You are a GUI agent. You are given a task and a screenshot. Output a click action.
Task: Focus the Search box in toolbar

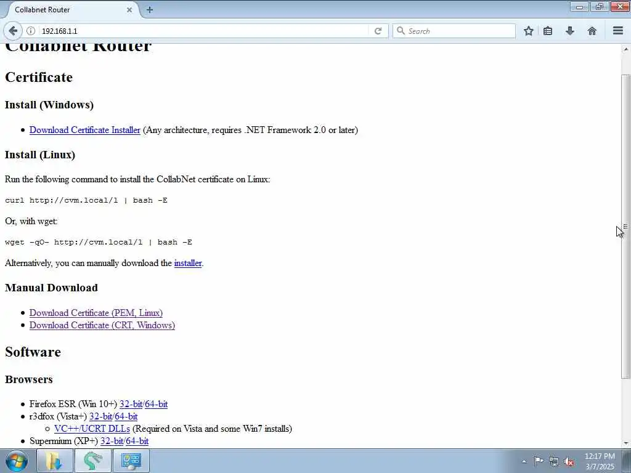(x=454, y=31)
